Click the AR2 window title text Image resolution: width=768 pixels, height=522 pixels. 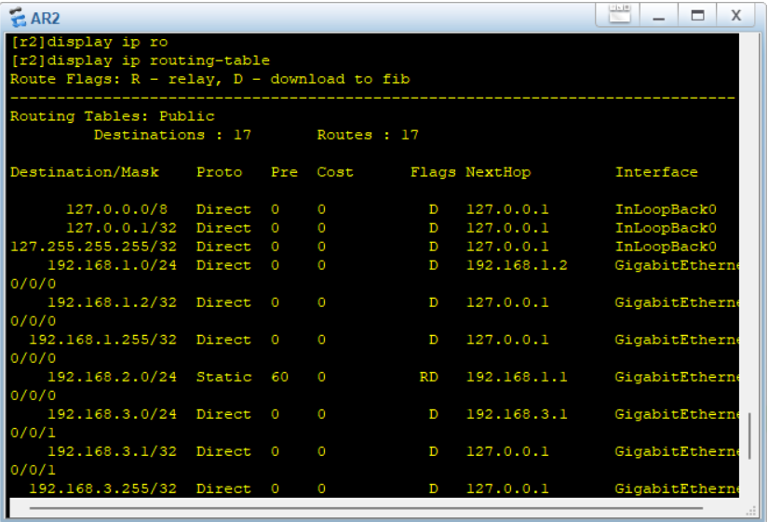point(45,18)
